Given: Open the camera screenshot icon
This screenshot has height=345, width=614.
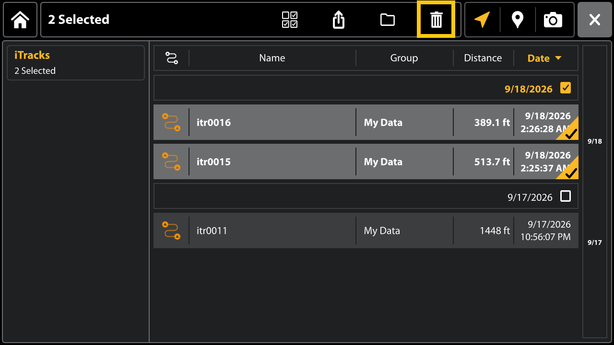Looking at the screenshot, I should [553, 20].
